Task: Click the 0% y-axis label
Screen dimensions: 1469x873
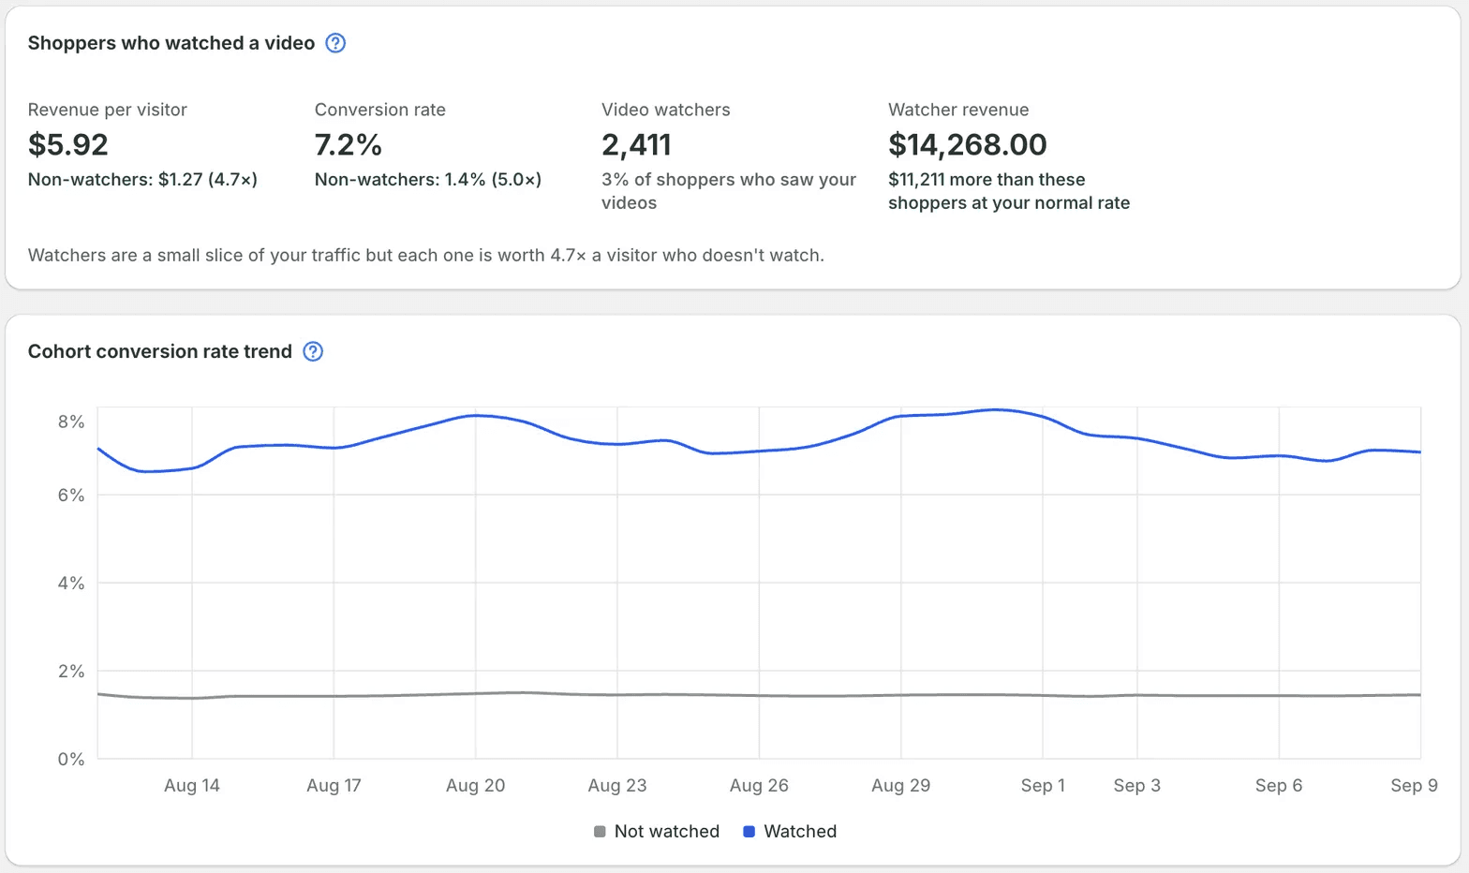Action: tap(71, 759)
